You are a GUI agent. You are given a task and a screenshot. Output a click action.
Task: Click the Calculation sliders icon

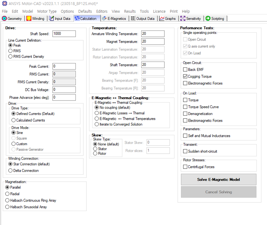pyautogui.click(x=77, y=18)
